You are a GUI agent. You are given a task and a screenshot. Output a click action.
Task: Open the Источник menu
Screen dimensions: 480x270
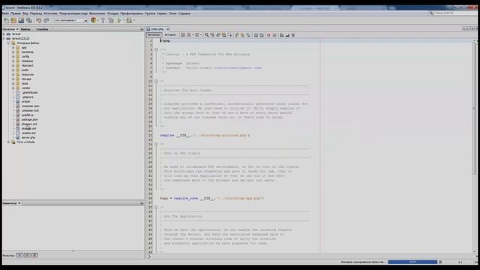[x=50, y=13]
